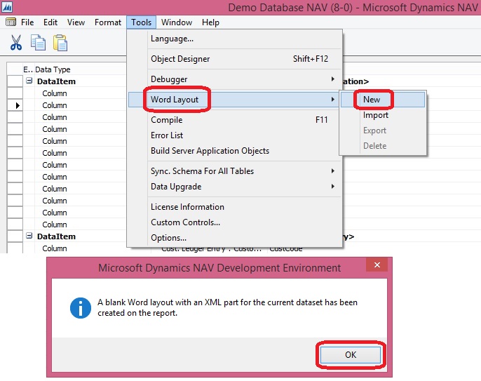481x381 pixels.
Task: Click the Copy icon in toolbar
Action: click(x=39, y=43)
